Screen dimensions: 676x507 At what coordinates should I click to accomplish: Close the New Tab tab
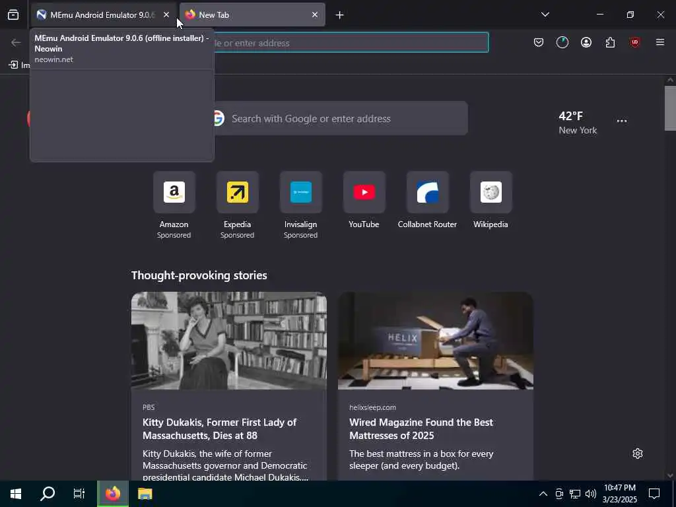[x=315, y=15]
